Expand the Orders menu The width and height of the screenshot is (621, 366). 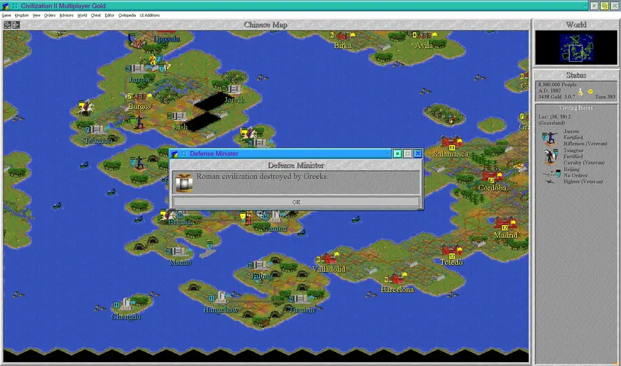tap(50, 14)
